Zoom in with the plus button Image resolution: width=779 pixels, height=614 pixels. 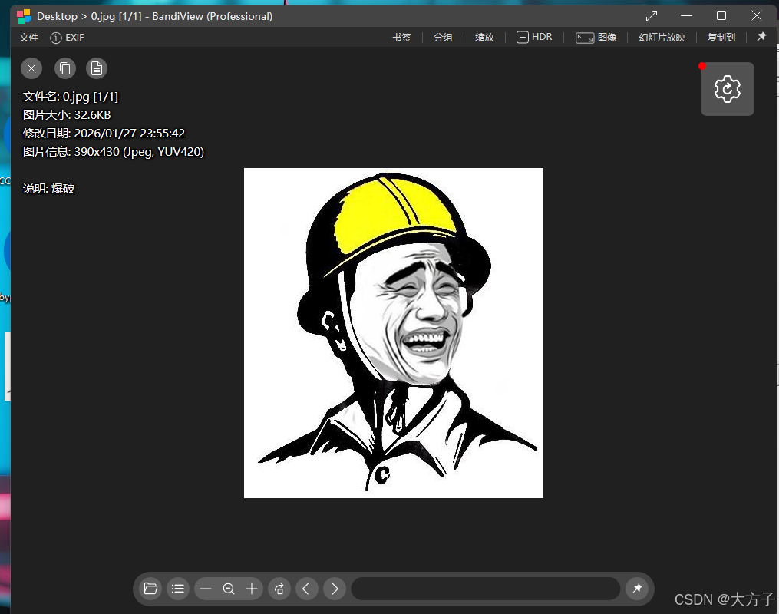coord(252,589)
